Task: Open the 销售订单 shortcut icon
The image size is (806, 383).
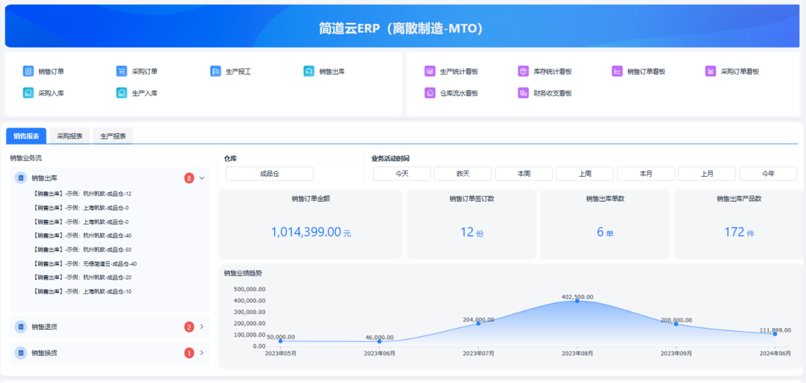Action: 28,71
